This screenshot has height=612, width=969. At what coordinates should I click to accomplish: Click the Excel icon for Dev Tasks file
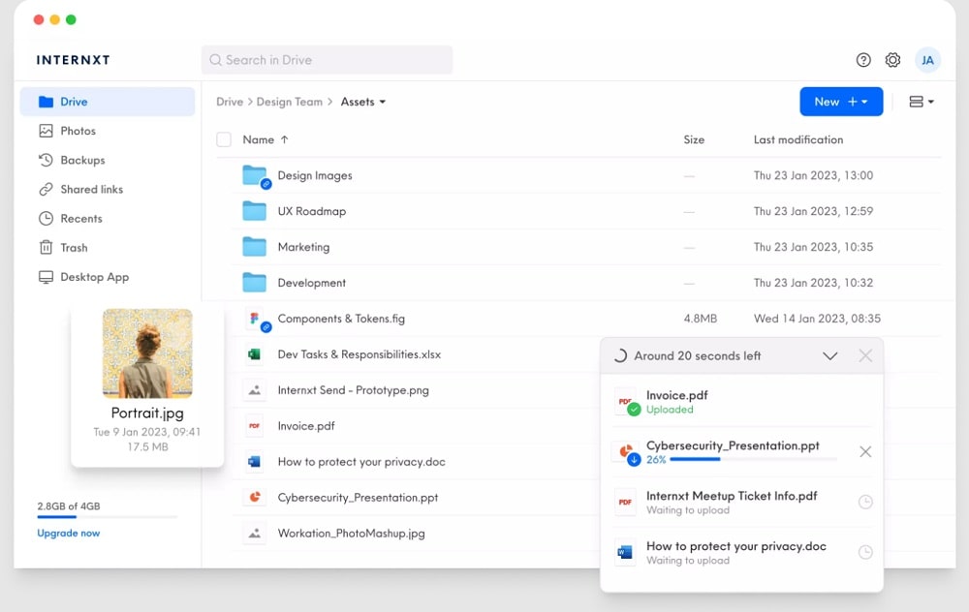coord(254,354)
